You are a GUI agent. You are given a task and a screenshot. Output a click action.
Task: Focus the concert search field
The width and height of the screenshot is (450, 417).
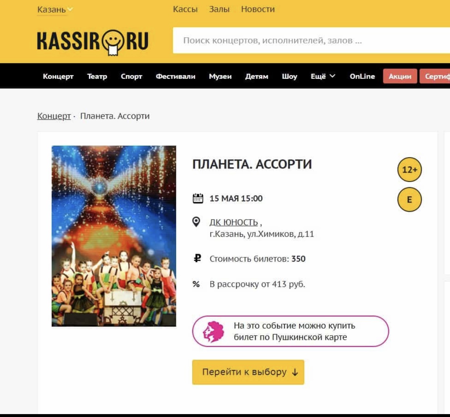pos(312,40)
